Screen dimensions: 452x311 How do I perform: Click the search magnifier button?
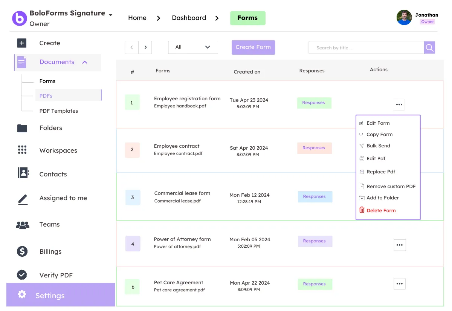(429, 48)
